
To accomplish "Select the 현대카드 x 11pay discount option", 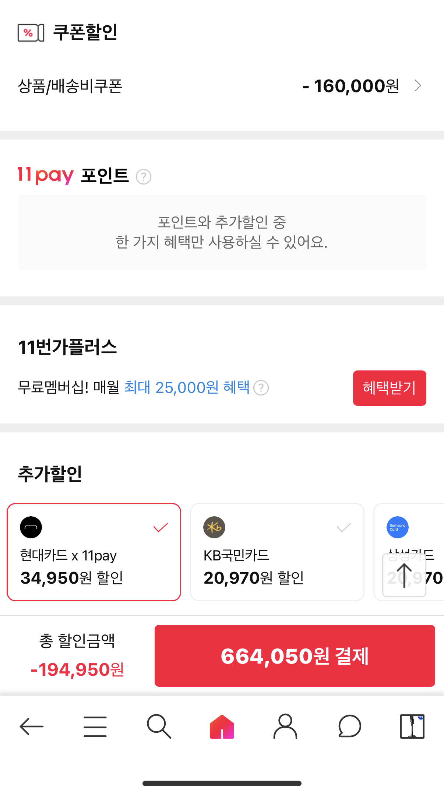I will pos(94,552).
